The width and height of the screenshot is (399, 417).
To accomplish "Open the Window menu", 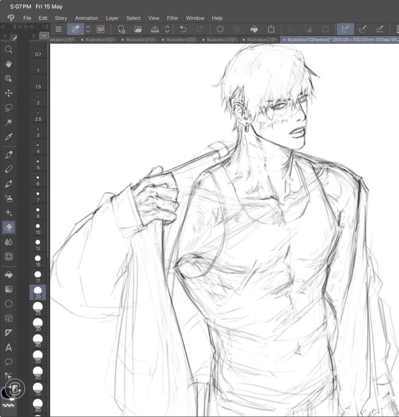I will point(195,18).
